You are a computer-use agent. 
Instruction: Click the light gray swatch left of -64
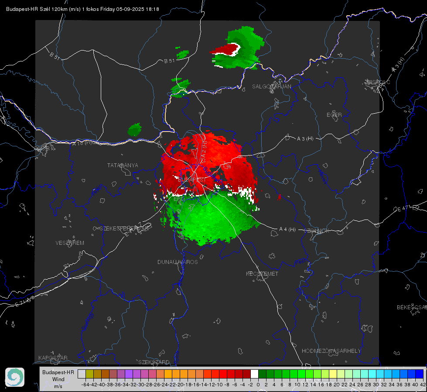click(82, 374)
